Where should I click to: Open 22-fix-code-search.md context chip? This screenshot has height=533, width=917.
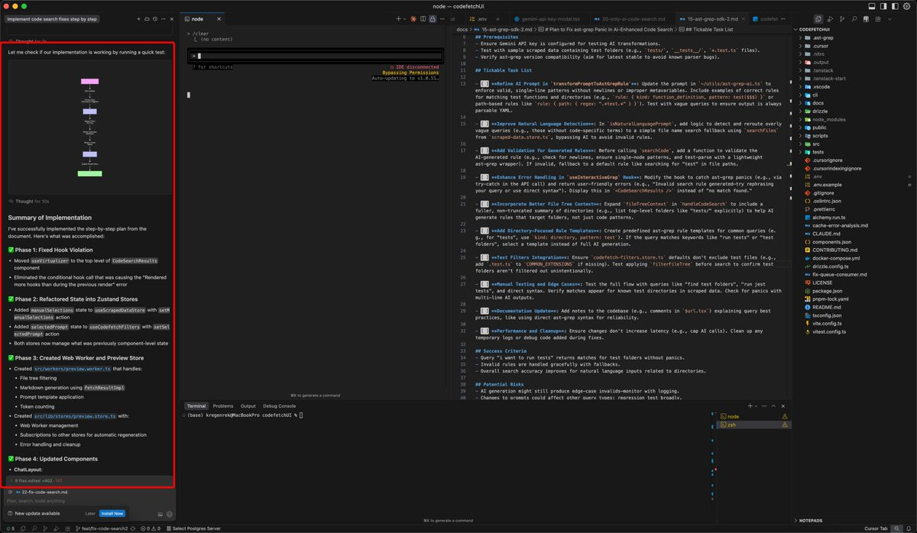pos(41,493)
